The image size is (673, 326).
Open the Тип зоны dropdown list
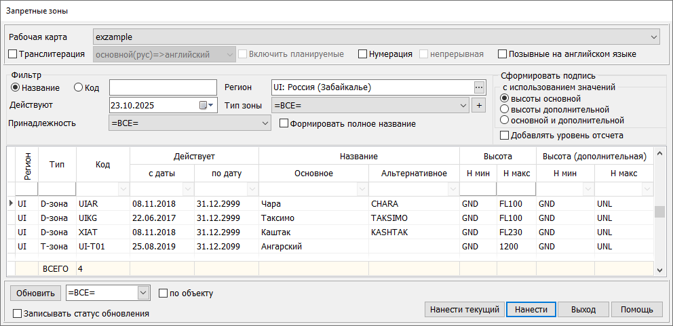[x=463, y=105]
